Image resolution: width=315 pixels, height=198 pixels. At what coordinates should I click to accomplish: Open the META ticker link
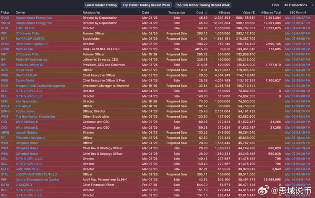5,185
